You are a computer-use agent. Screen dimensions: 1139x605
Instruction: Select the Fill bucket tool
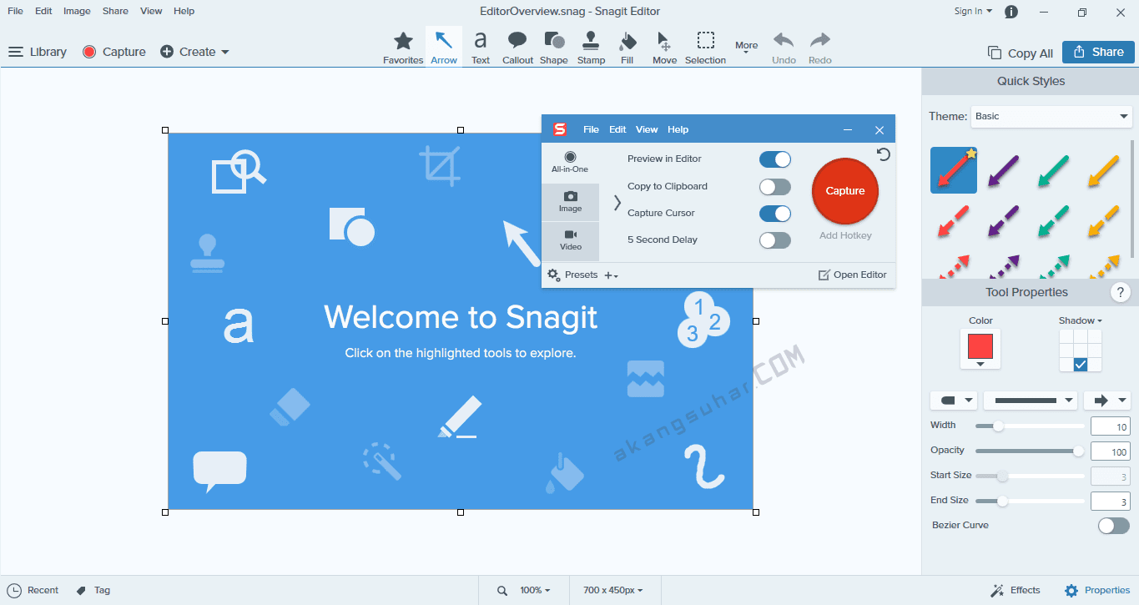[x=627, y=48]
